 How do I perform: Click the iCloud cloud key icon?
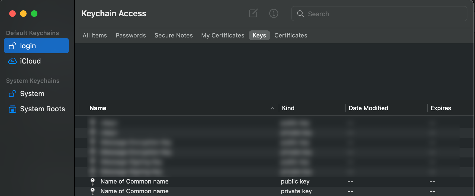pos(12,61)
